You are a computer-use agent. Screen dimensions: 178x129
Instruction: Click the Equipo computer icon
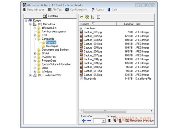[30, 21]
